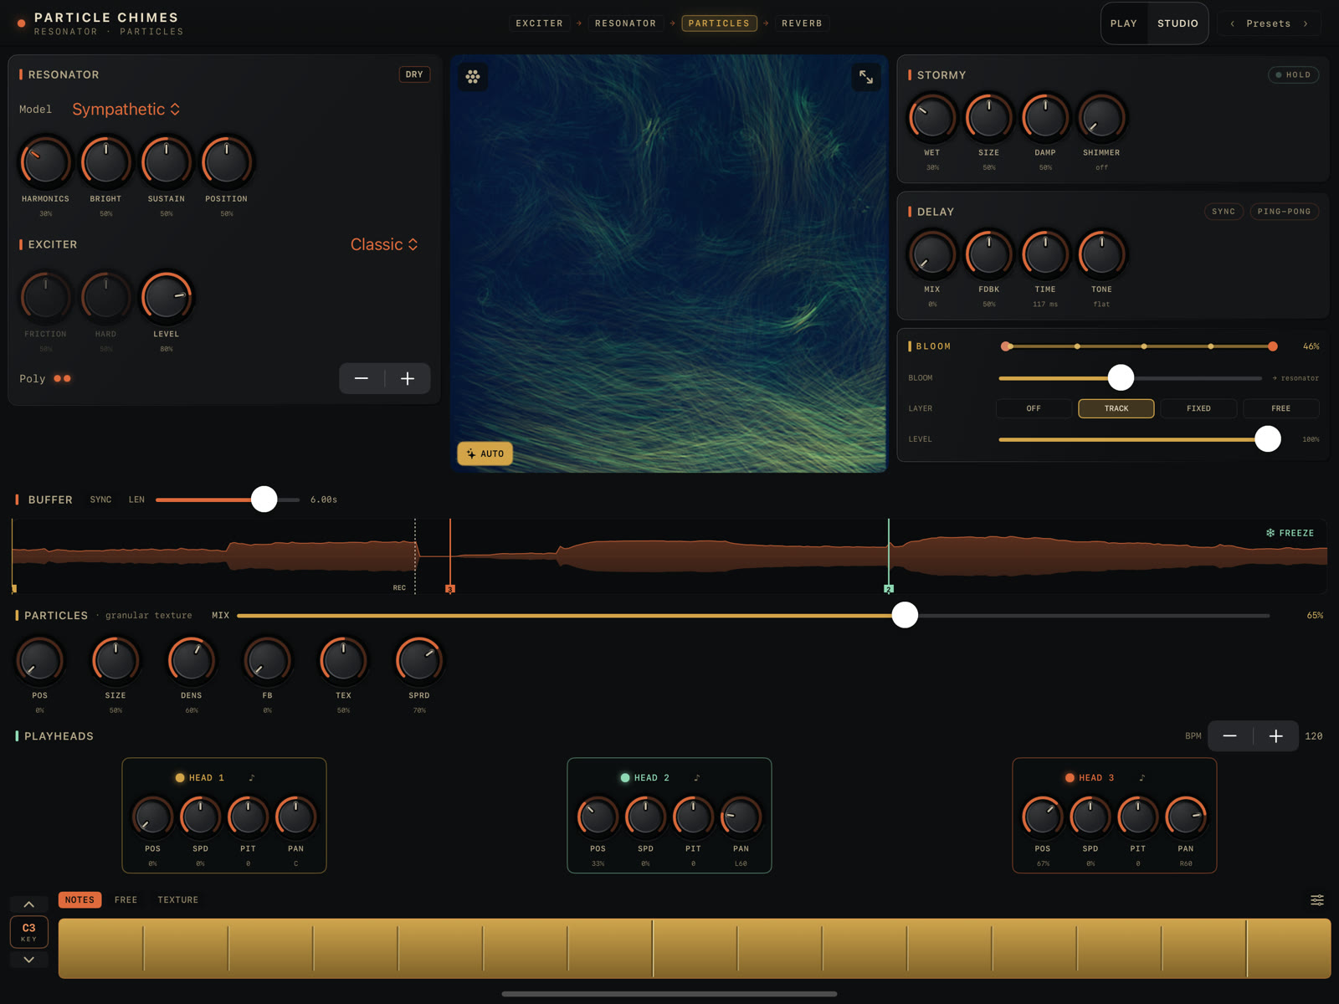Screen dimensions: 1339x1004
Task: Open the particle pattern grid icon
Action: point(473,77)
